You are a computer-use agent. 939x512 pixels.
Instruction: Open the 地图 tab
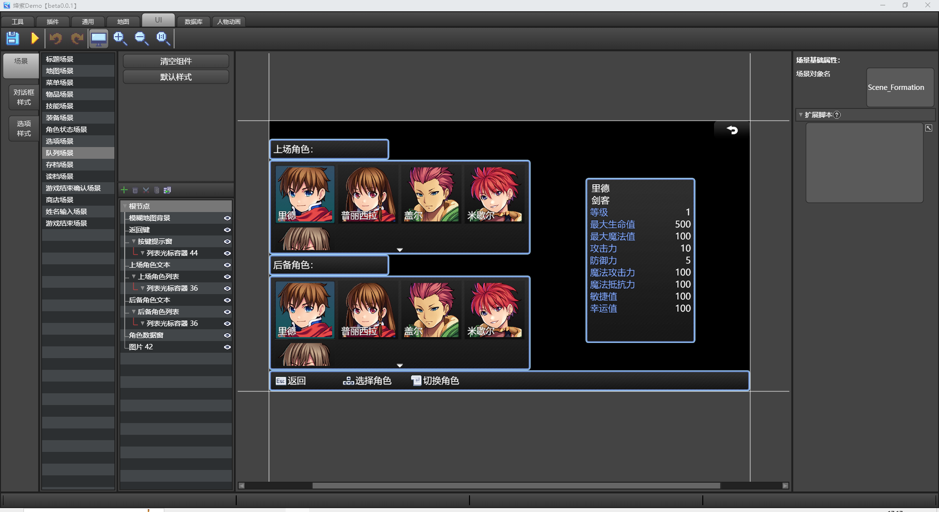tap(123, 21)
